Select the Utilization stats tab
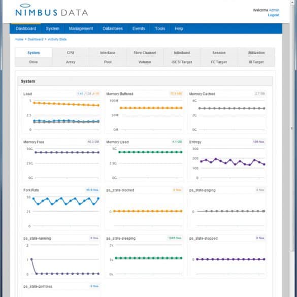Image resolution: width=297 pixels, height=297 pixels. (x=256, y=53)
